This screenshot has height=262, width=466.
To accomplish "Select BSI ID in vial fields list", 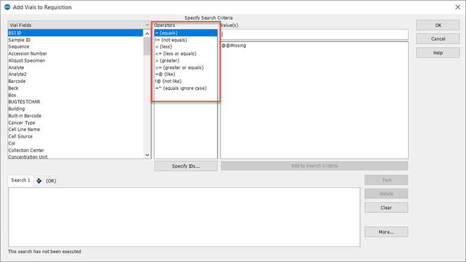I will click(75, 33).
